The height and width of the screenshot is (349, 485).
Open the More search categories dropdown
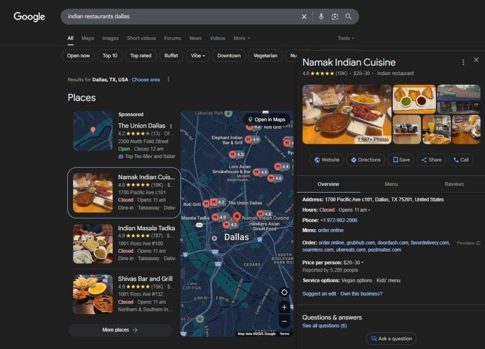[x=242, y=38]
